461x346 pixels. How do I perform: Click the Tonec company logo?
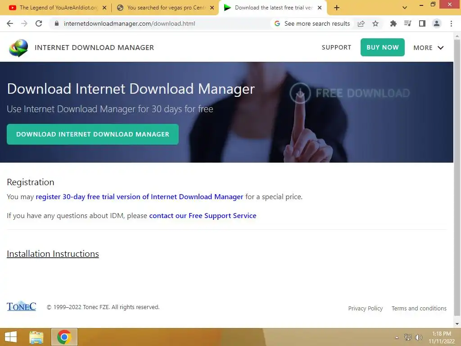pos(22,306)
